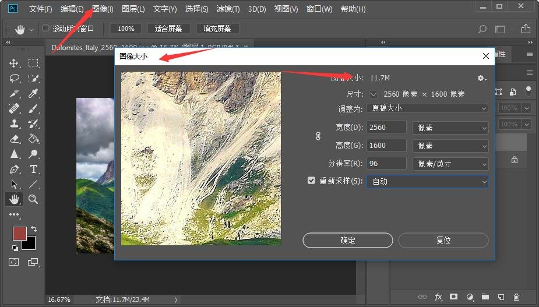Viewport: 539px width, 307px height.
Task: Open the 编辑(E) menu
Action: [x=72, y=9]
